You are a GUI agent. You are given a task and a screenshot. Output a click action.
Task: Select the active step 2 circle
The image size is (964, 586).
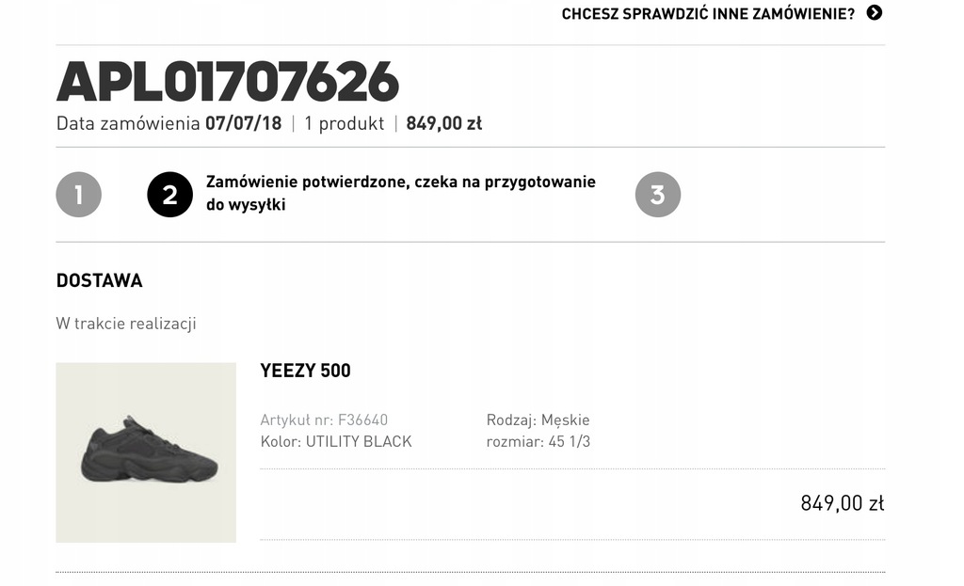[169, 195]
